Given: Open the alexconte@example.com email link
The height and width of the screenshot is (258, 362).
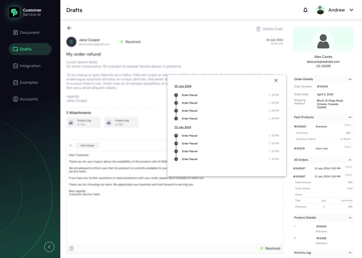Looking at the screenshot, I should 323,61.
